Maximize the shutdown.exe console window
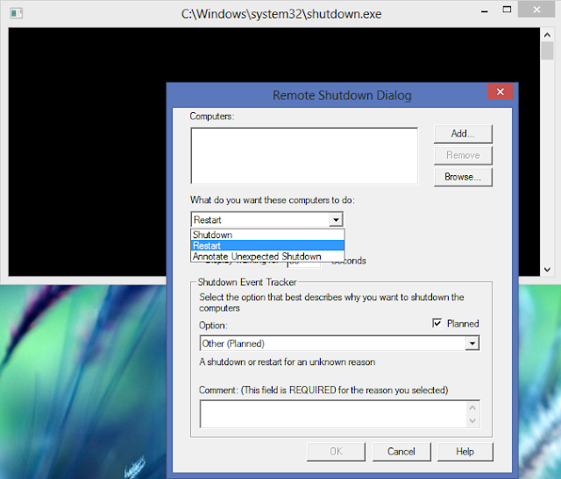 click(x=507, y=10)
